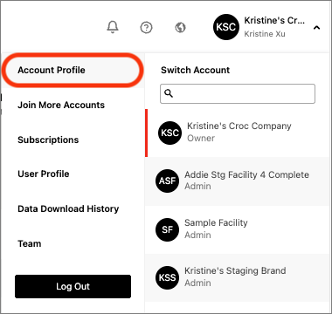332x314 pixels.
Task: Click the search magnifier icon in Switch Account
Action: (x=169, y=93)
